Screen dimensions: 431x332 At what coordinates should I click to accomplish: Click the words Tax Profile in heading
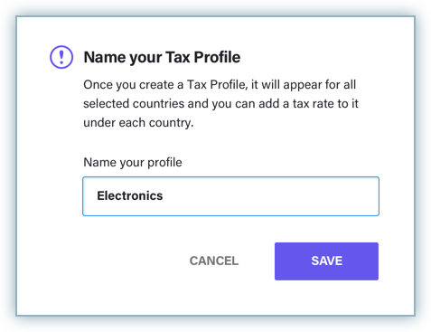click(203, 57)
